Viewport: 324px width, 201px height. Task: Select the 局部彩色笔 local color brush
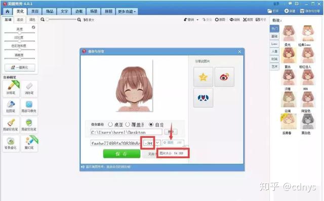[x=11, y=125]
